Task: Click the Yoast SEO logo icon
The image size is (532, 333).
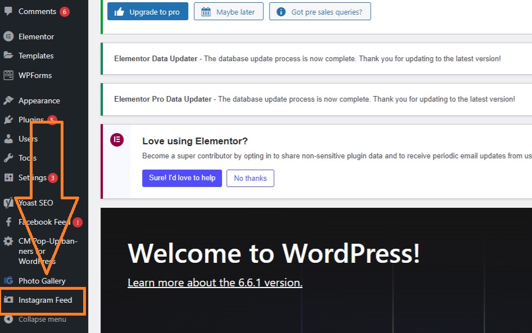Action: click(x=8, y=203)
